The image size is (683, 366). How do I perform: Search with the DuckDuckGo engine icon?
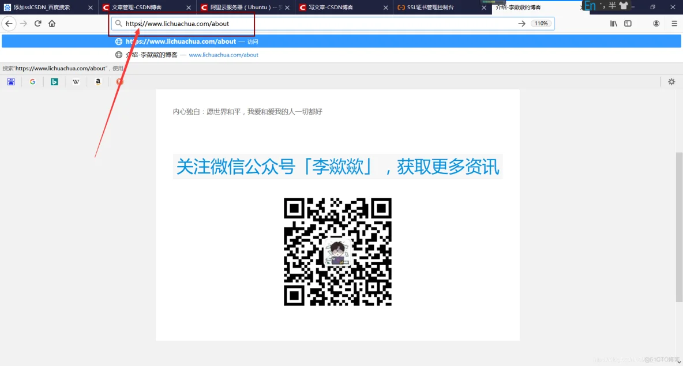pyautogui.click(x=120, y=82)
